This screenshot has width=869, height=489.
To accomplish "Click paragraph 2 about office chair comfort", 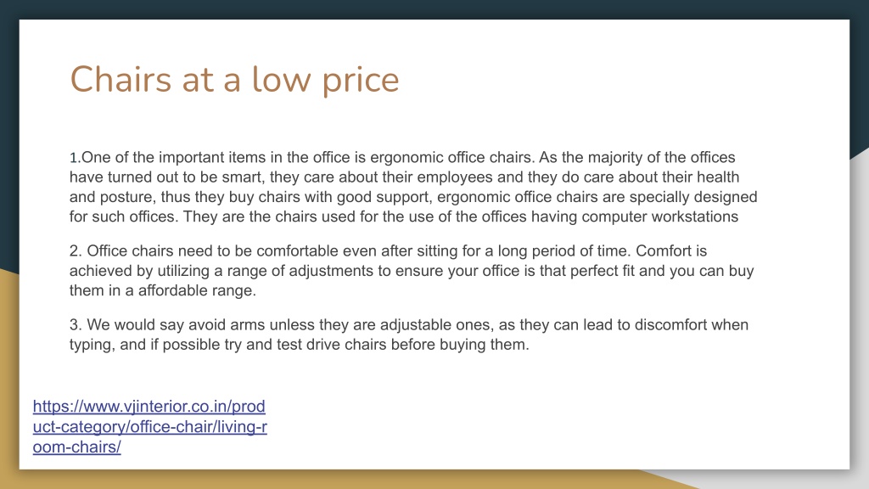I will point(412,271).
